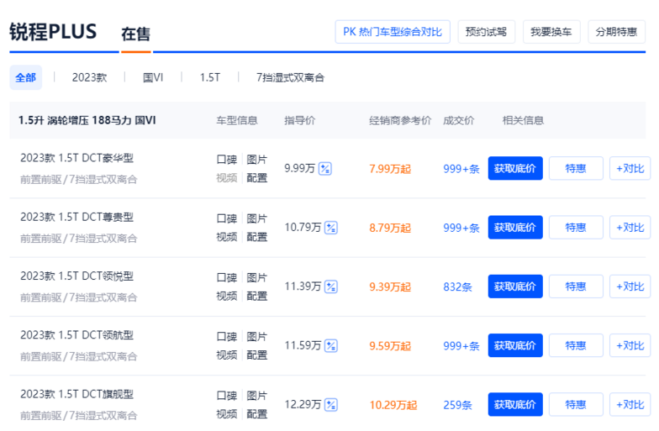Add DCT尊贵型 to comparison
659x431 pixels.
point(630,227)
